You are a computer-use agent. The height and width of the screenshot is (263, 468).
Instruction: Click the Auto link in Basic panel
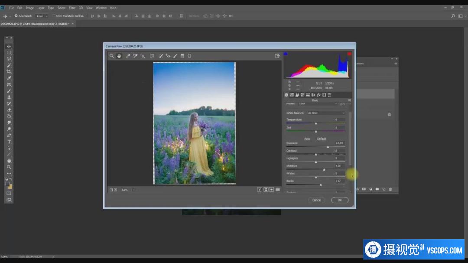[307, 139]
